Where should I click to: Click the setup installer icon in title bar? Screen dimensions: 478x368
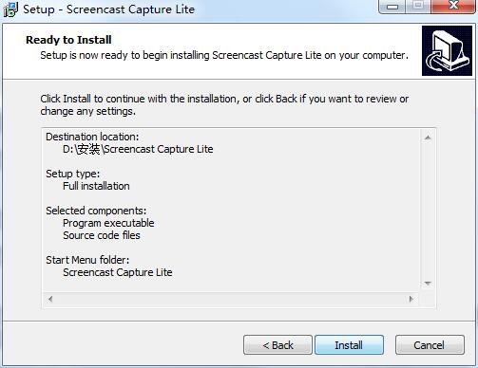click(10, 9)
